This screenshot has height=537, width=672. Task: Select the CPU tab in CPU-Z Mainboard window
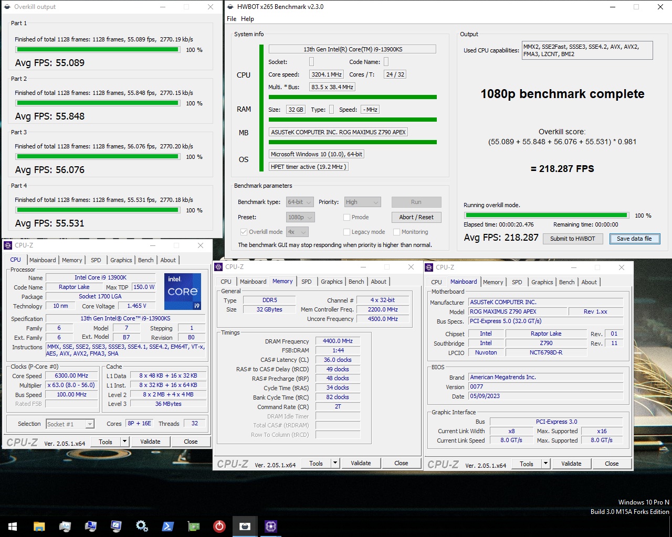tap(436, 282)
